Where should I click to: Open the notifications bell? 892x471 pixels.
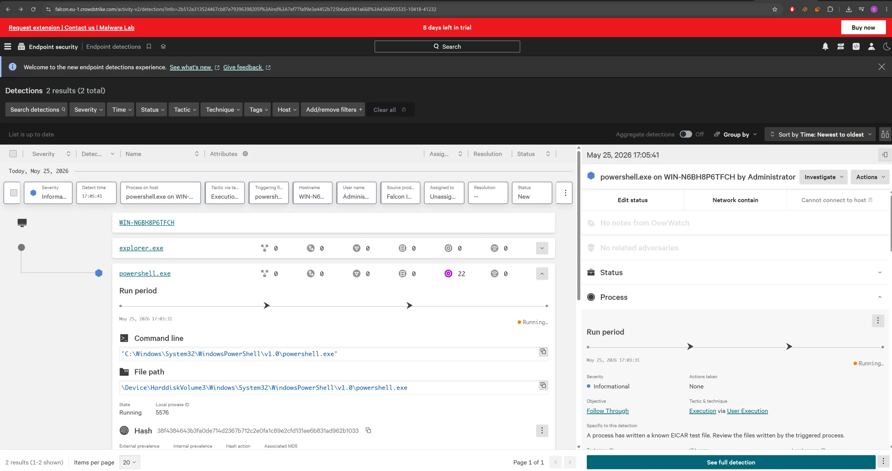(x=825, y=46)
